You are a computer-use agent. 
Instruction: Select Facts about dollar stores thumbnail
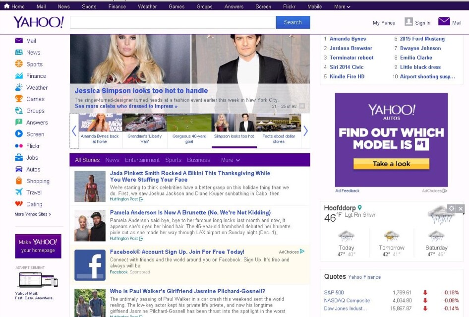(x=279, y=131)
